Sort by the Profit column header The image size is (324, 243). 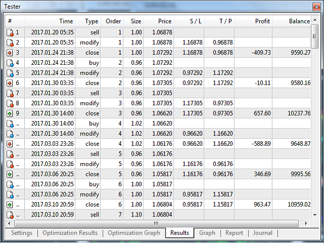coord(253,21)
